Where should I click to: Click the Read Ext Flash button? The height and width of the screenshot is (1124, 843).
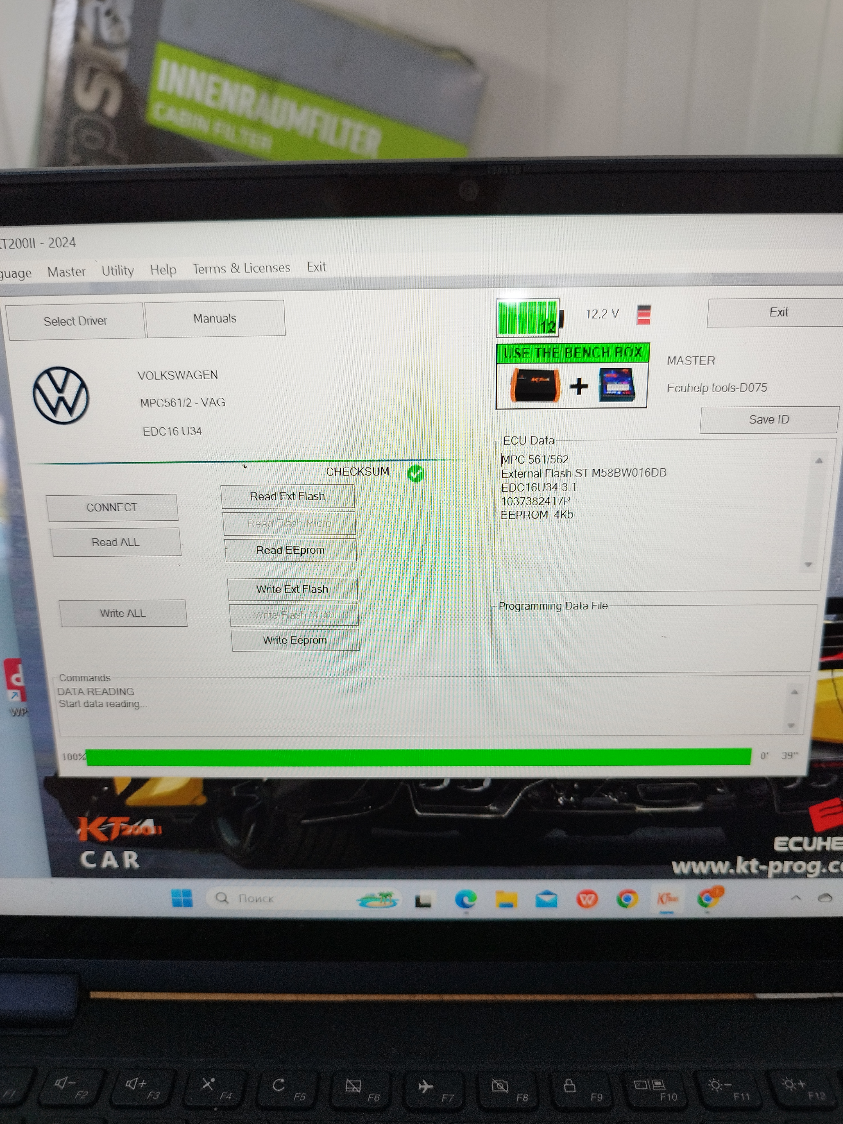(288, 497)
